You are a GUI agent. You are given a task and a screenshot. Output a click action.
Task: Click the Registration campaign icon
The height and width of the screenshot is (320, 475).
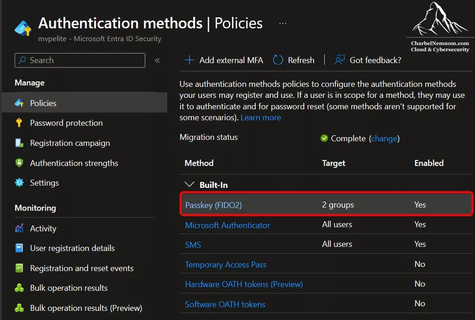coord(19,143)
